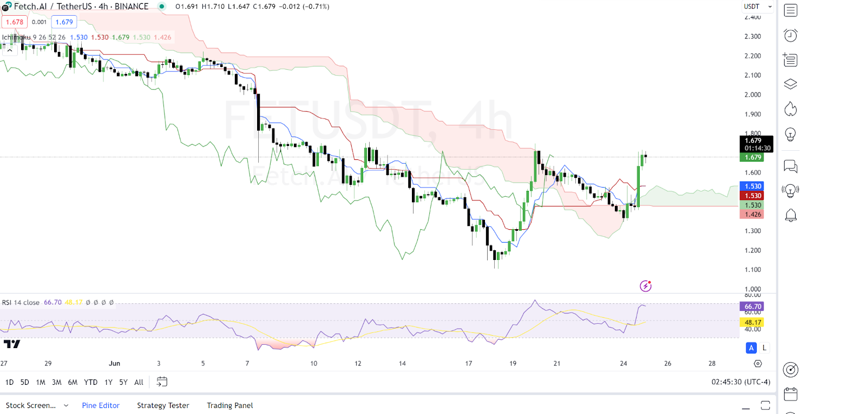Image resolution: width=866 pixels, height=414 pixels.
Task: Click the Fetch.AI / TetherUS symbol title
Action: pos(81,6)
